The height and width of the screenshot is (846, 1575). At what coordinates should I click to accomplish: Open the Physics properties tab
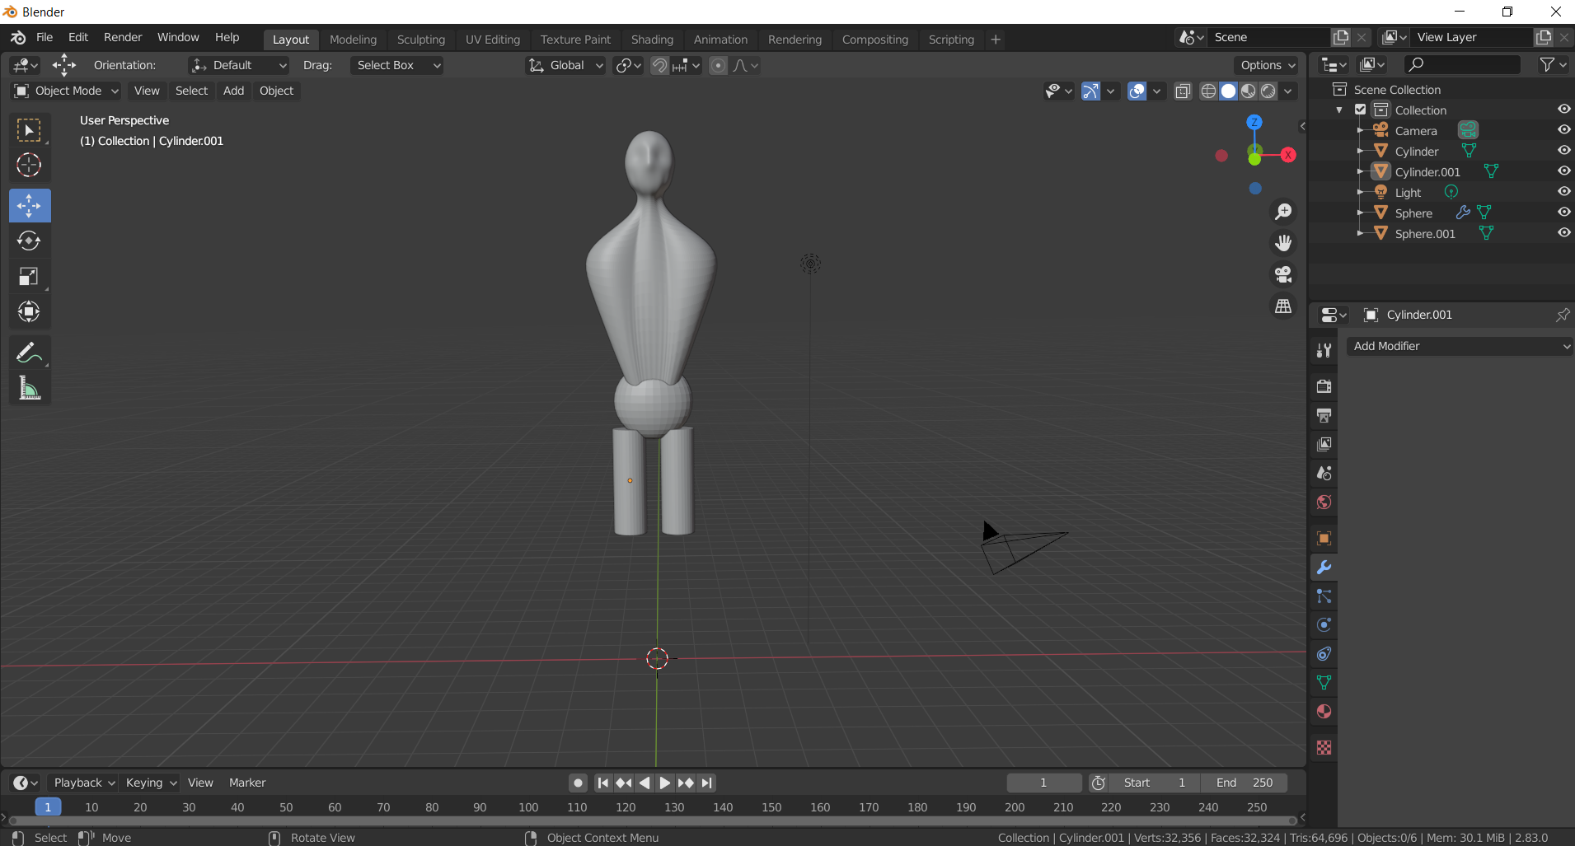[x=1324, y=624]
